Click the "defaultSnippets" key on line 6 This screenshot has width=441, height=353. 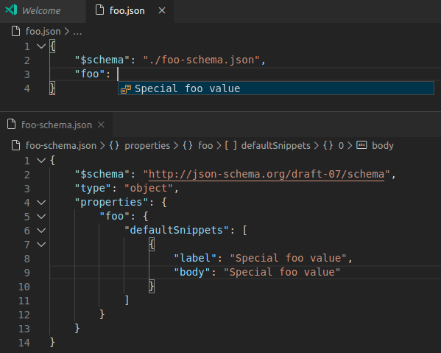(177, 230)
